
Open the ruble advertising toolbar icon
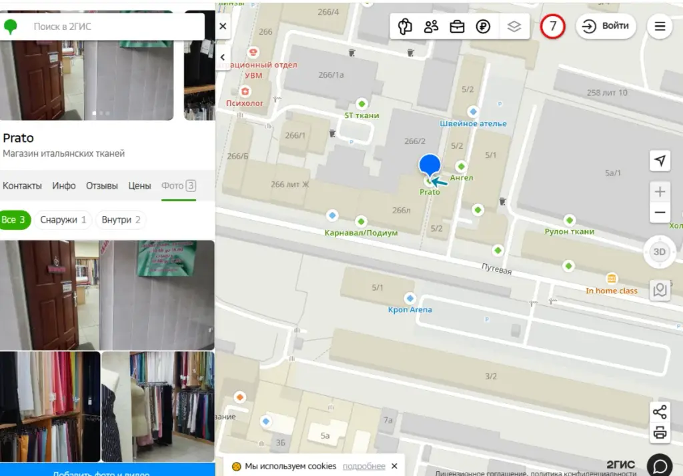(483, 27)
